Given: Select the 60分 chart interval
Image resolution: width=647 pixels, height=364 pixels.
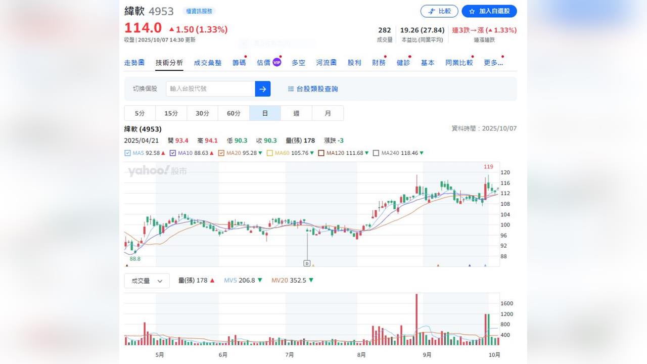Looking at the screenshot, I should point(234,113).
